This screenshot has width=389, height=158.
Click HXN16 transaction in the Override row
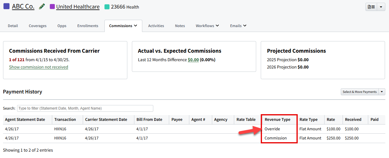click(60, 129)
